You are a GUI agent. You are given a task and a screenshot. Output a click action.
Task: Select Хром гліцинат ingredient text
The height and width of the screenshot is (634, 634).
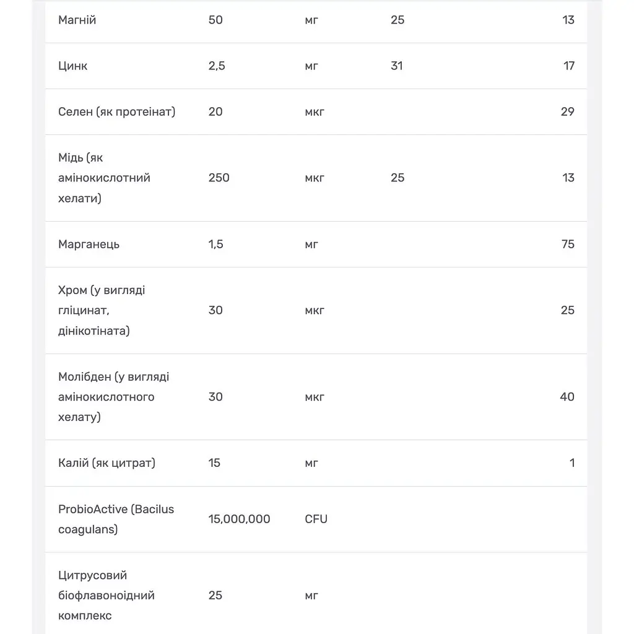102,311
